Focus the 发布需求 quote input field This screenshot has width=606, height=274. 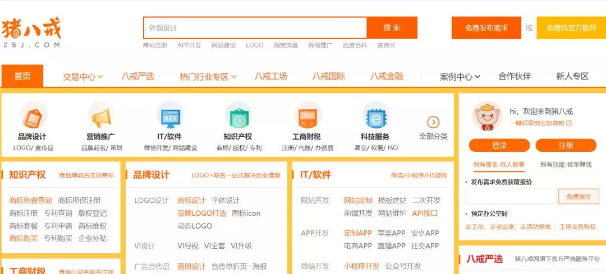pyautogui.click(x=511, y=197)
